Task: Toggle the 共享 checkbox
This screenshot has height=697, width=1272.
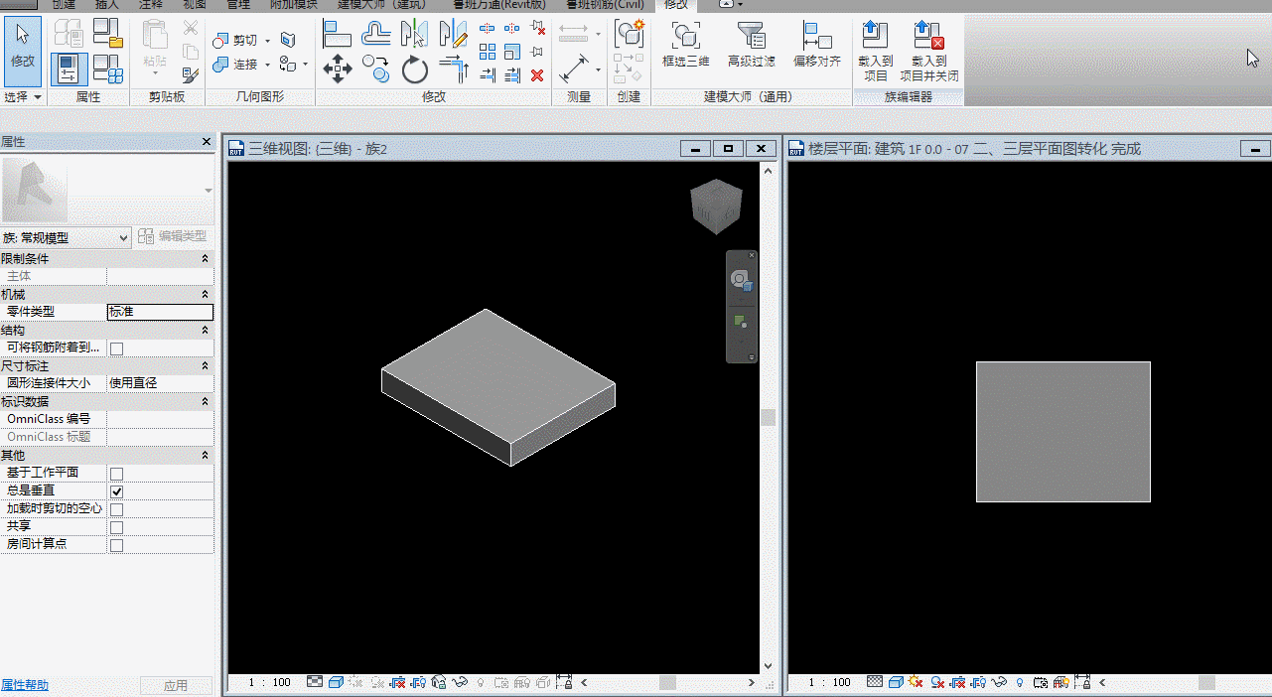Action: (x=116, y=527)
